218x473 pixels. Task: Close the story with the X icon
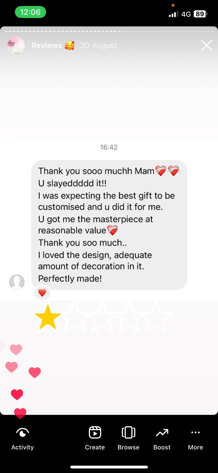point(206,46)
